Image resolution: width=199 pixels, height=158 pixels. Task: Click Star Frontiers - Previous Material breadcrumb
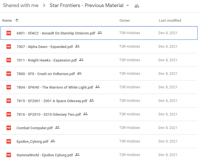87,5
